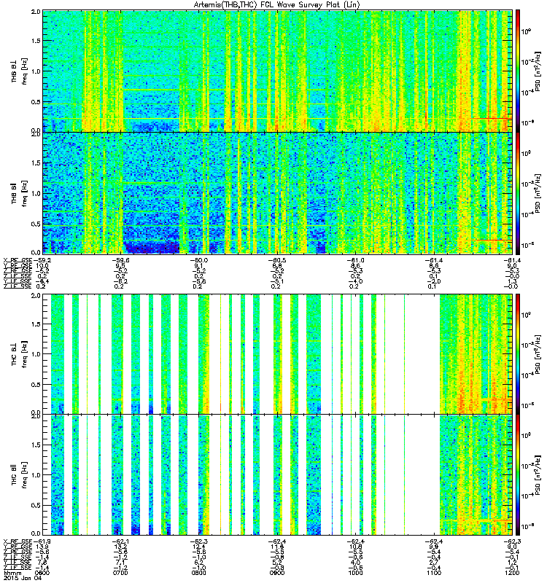
Task: Click the X_RE_GSE value '-59.6'
Action: click(120, 261)
